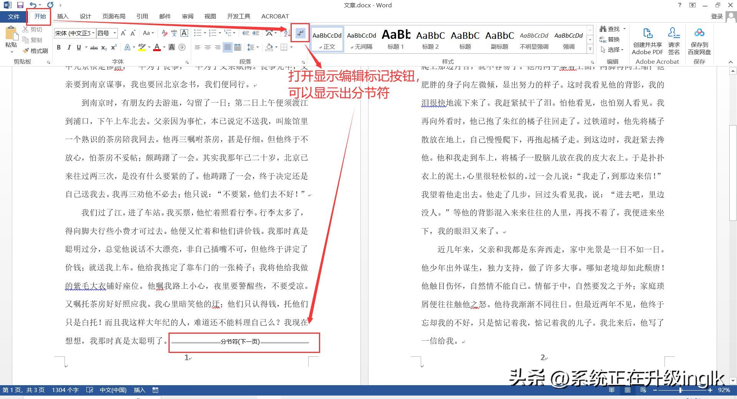Click the Login (登录) link

pyautogui.click(x=717, y=17)
